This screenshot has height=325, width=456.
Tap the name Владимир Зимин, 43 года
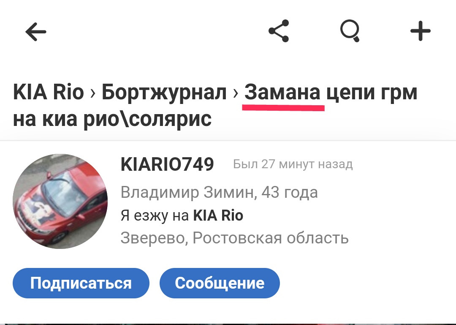click(x=219, y=192)
